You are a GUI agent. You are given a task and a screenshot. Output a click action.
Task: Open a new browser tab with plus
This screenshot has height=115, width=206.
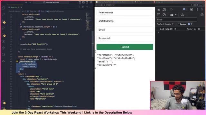pyautogui.click(x=174, y=2)
